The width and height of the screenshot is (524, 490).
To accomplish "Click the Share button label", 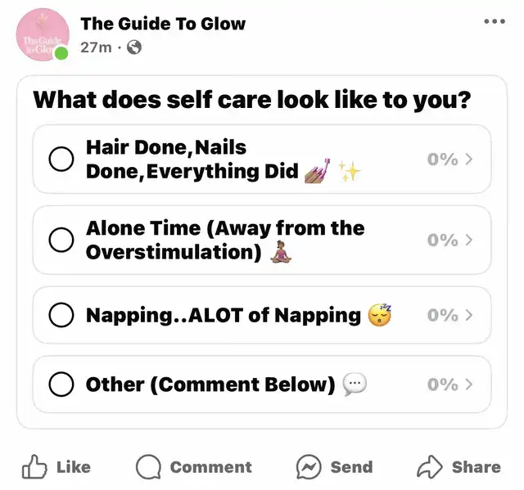I will pos(477,467).
